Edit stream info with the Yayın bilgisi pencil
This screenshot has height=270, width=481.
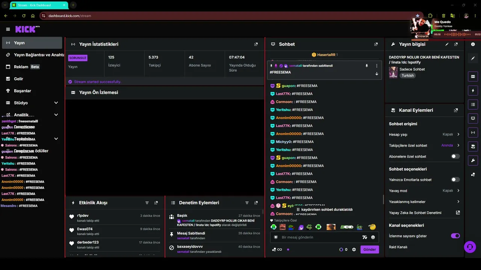click(x=447, y=44)
